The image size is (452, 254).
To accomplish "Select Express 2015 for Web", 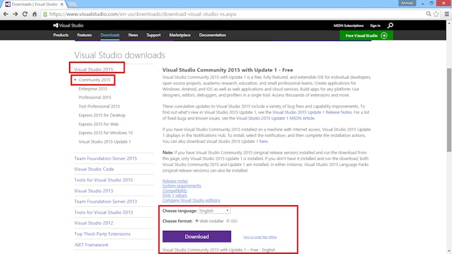I will click(x=98, y=125).
